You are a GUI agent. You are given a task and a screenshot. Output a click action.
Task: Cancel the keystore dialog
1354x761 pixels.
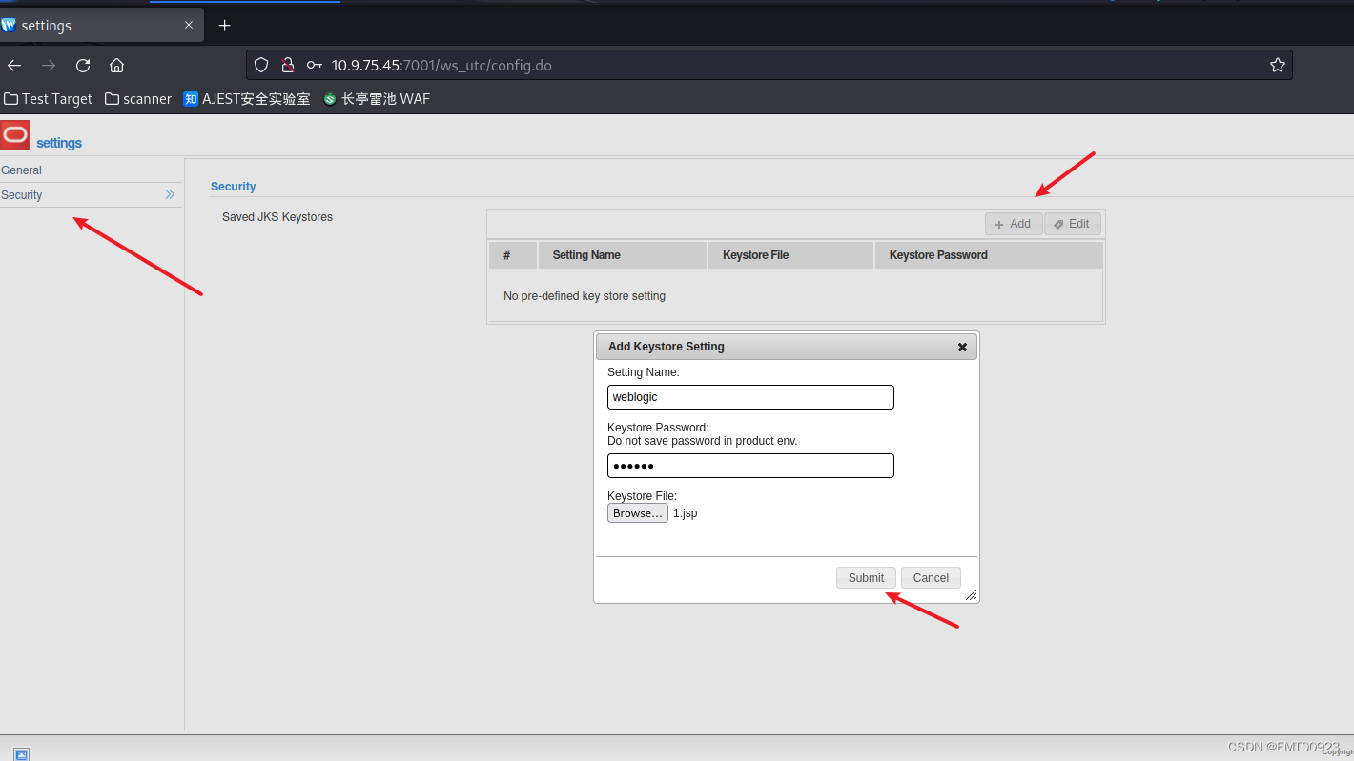coord(931,578)
